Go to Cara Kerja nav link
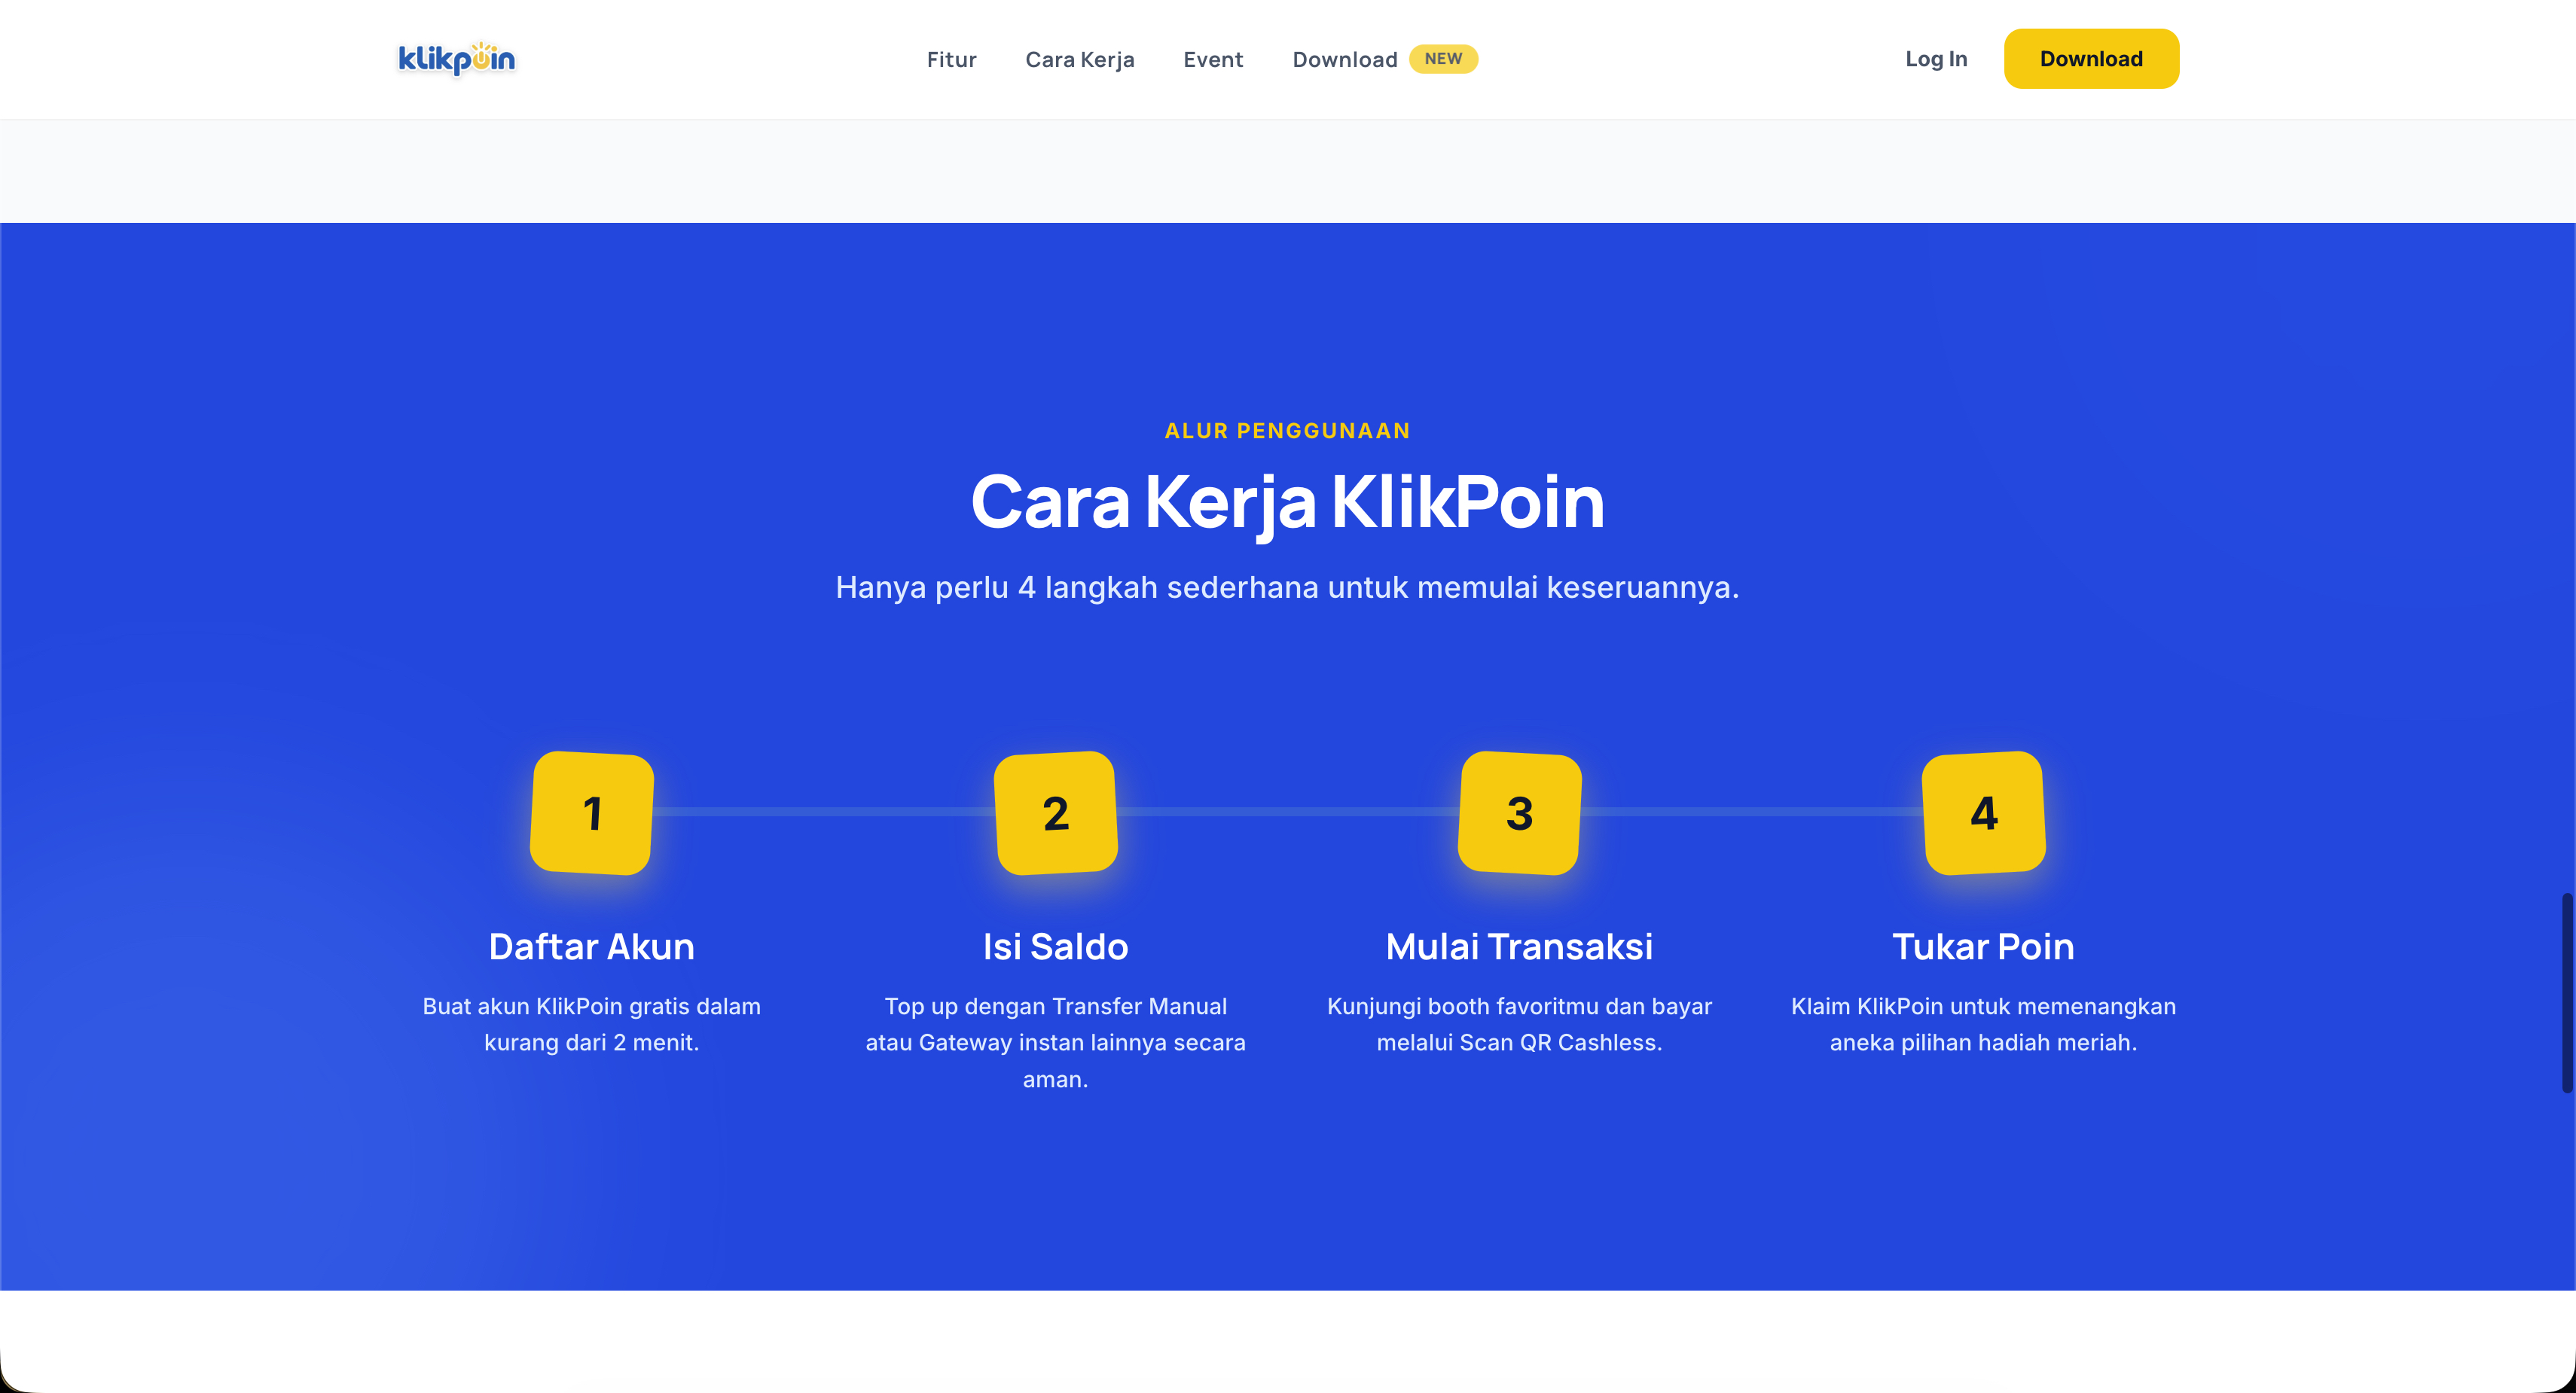Image resolution: width=2576 pixels, height=1393 pixels. 1080,59
